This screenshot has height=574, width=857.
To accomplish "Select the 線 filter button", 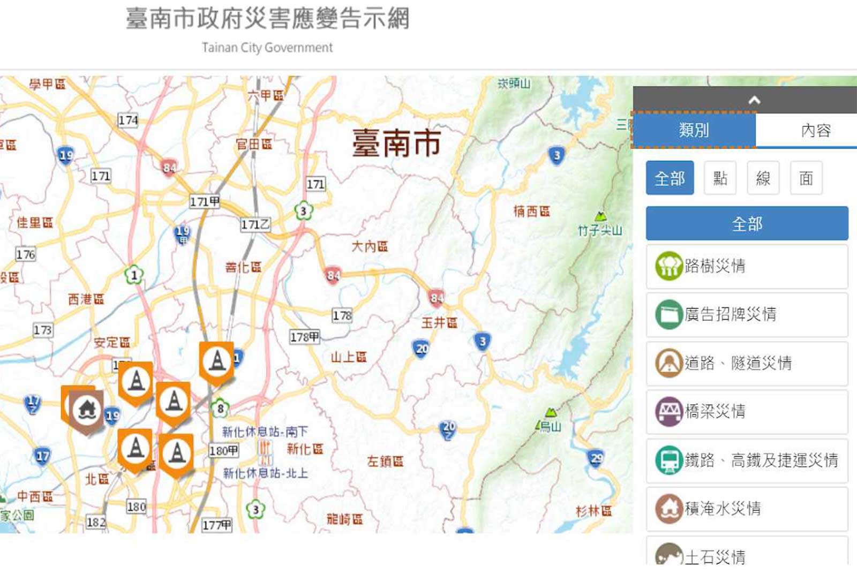I will 763,178.
